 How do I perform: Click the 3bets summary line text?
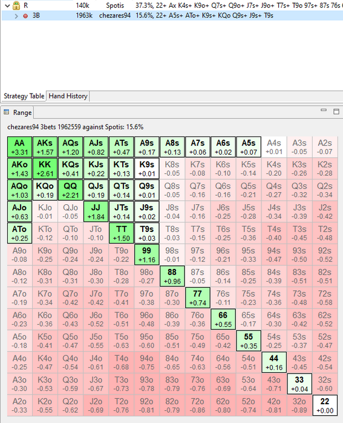coord(76,127)
